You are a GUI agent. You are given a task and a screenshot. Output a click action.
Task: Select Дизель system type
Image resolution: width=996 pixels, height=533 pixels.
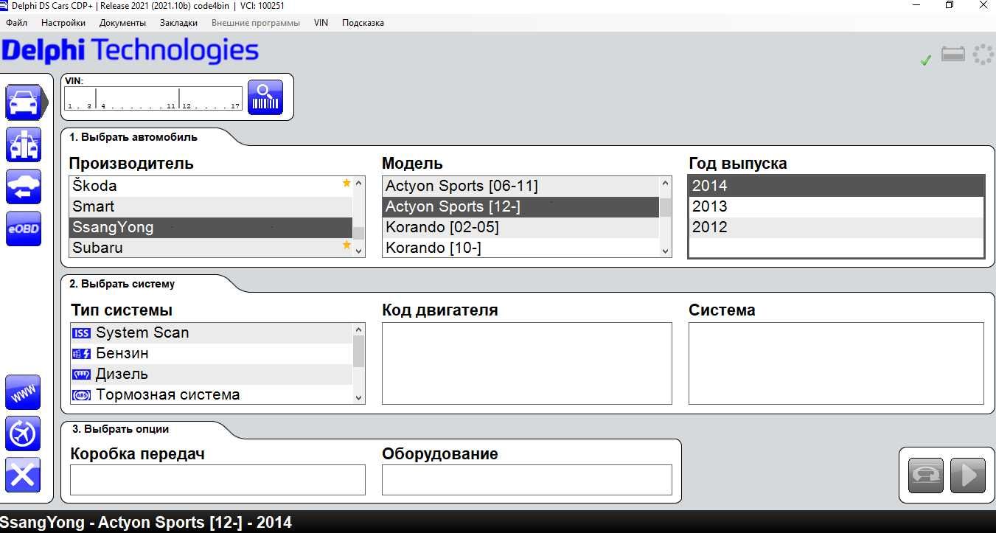(212, 375)
